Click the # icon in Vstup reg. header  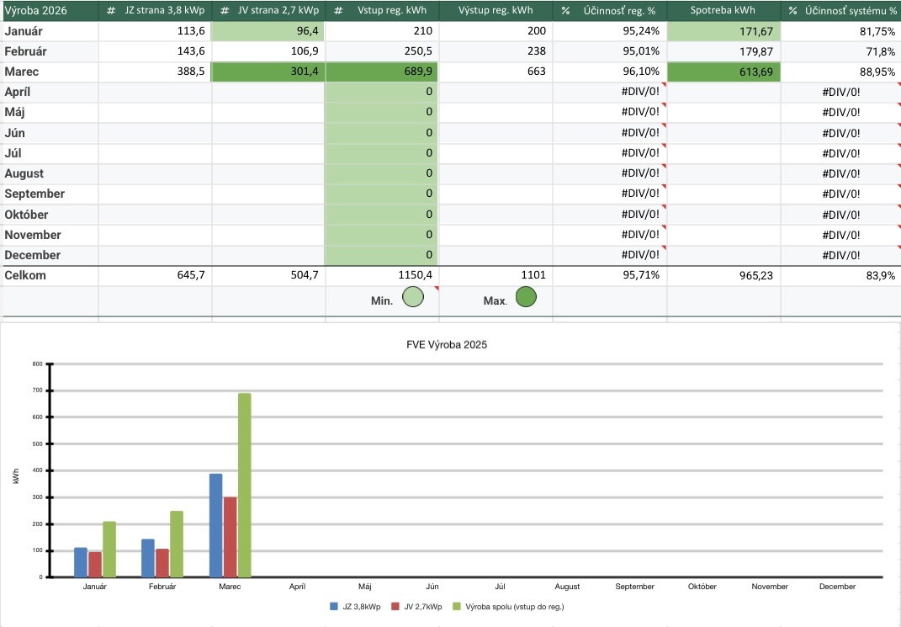click(337, 11)
